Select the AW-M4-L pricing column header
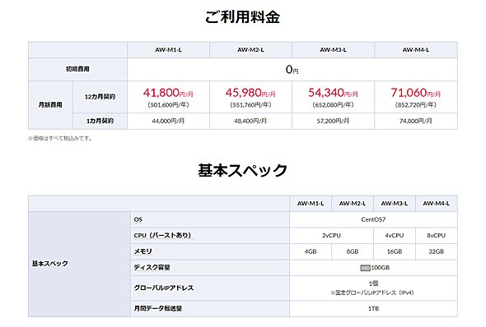This screenshot has width=486, height=327. pyautogui.click(x=416, y=50)
